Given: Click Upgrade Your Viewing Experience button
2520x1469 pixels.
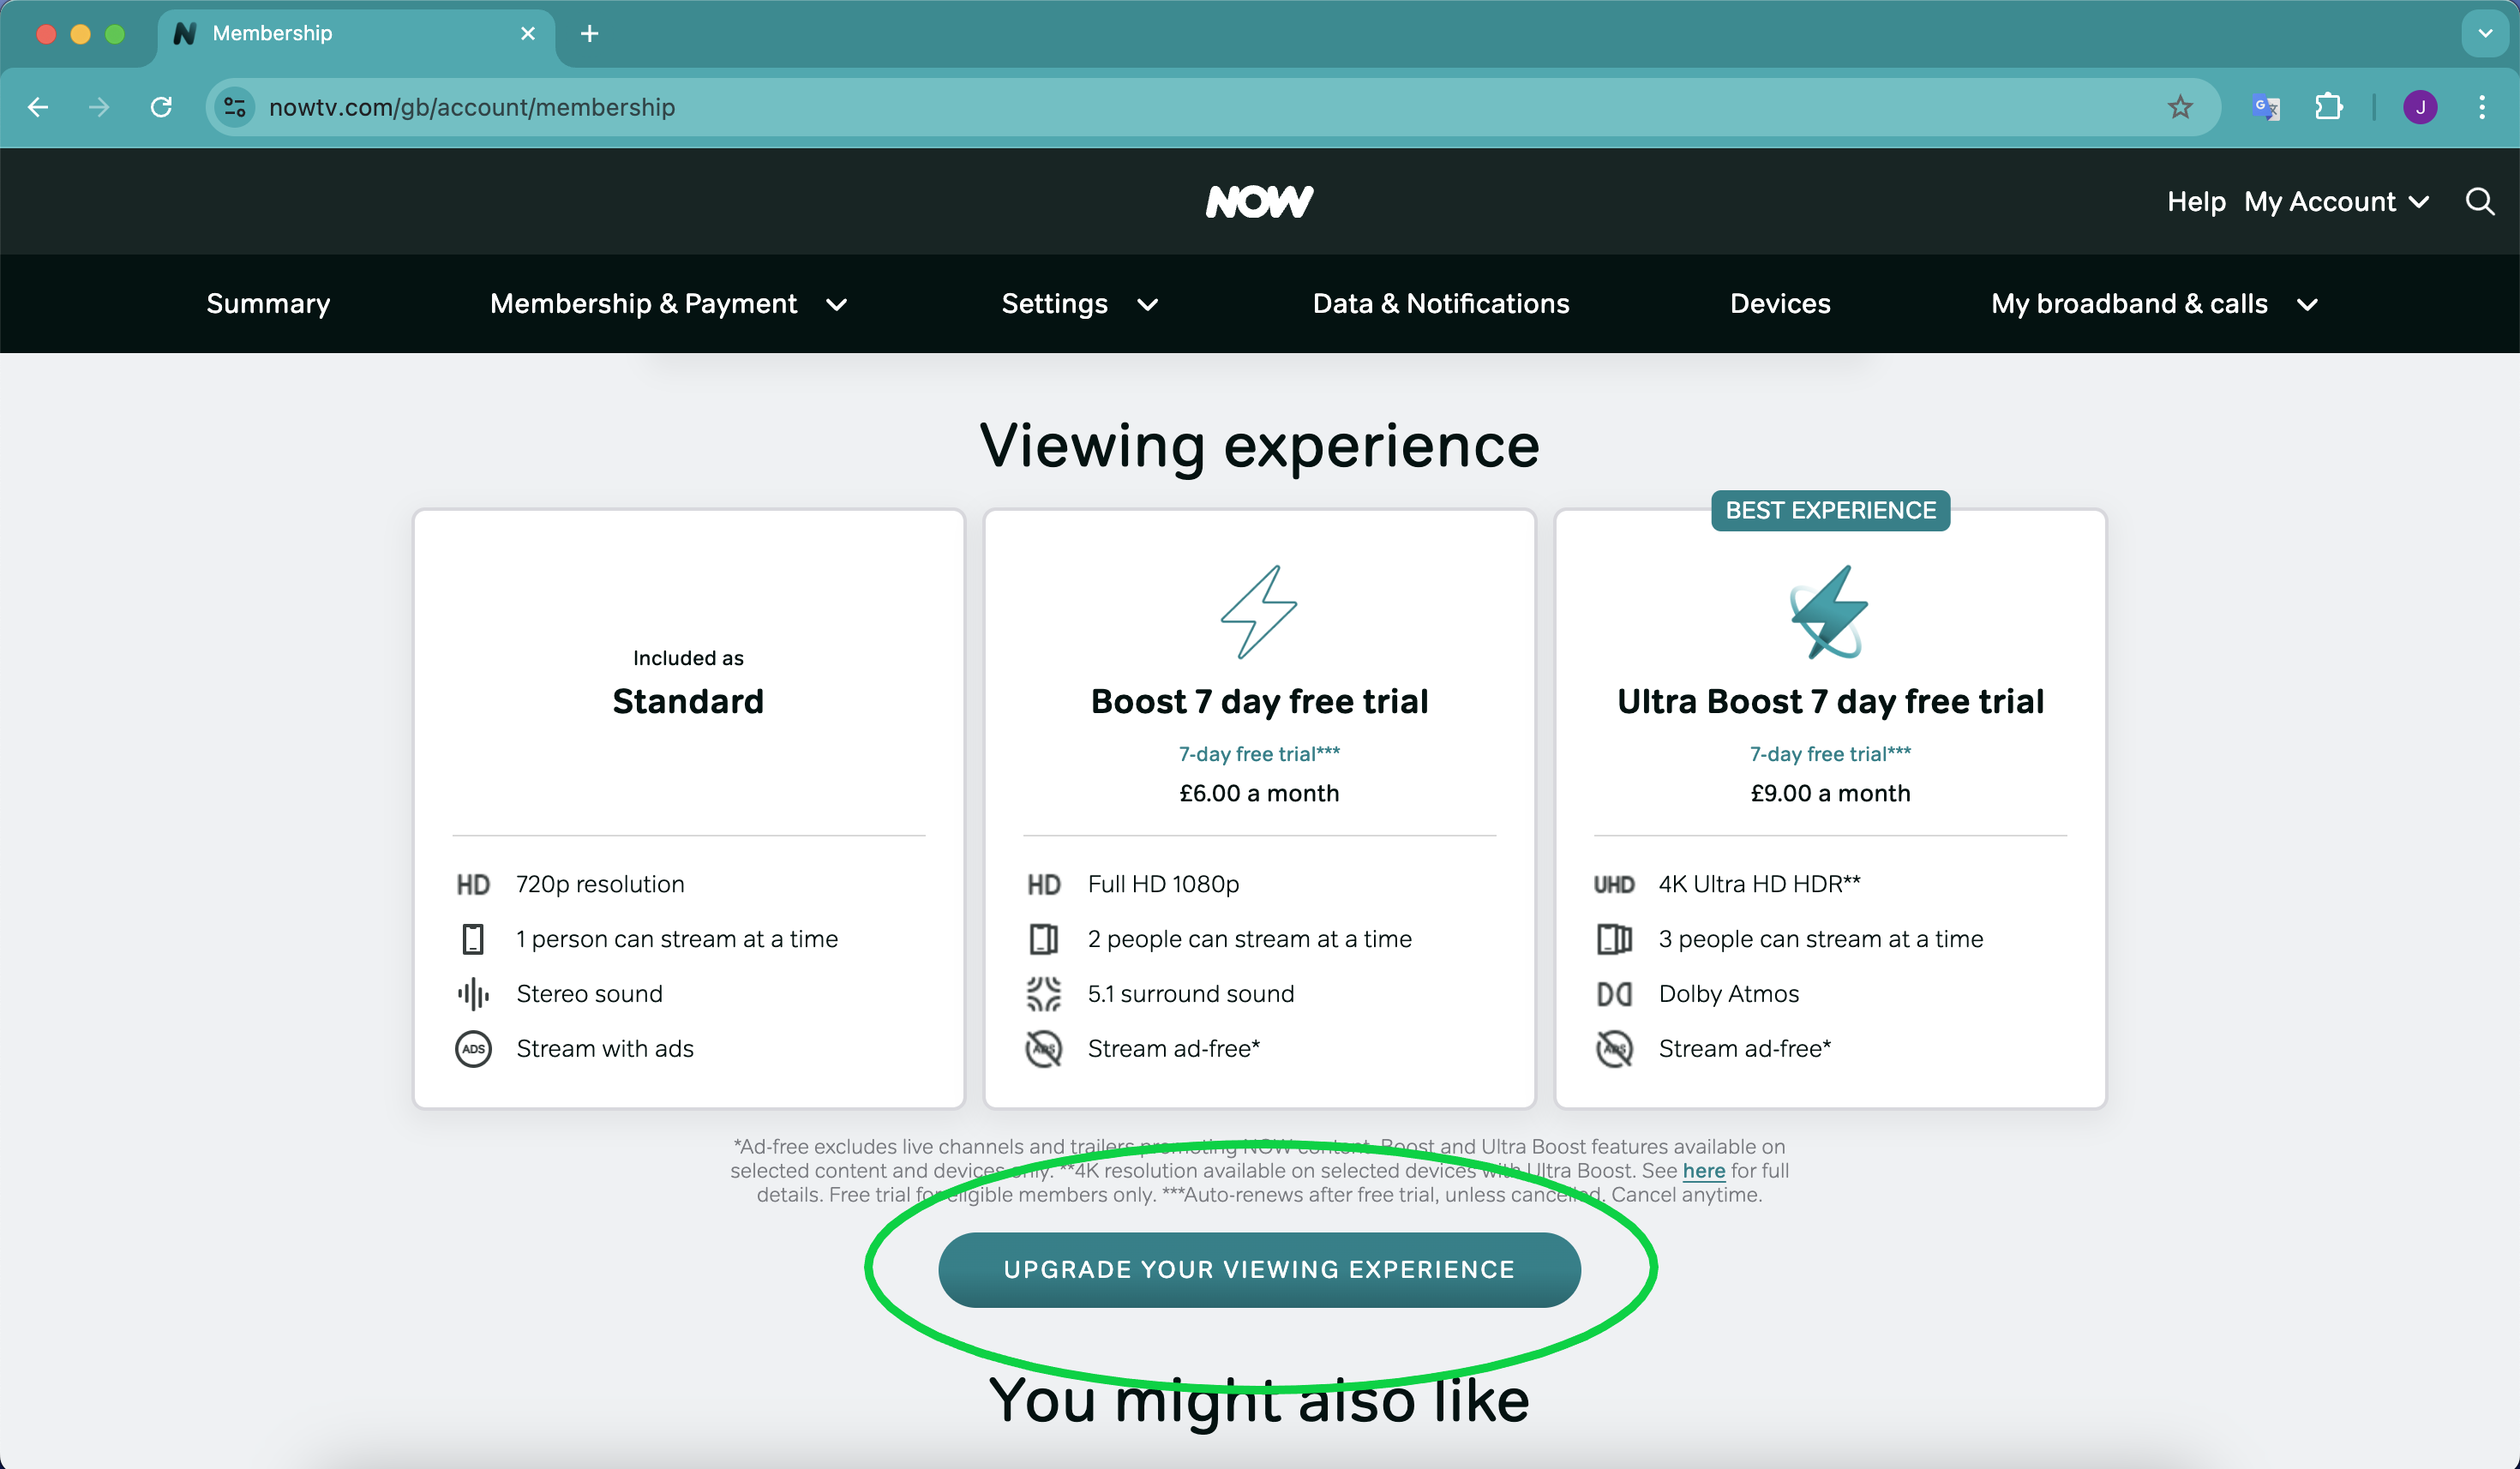Looking at the screenshot, I should point(1259,1270).
